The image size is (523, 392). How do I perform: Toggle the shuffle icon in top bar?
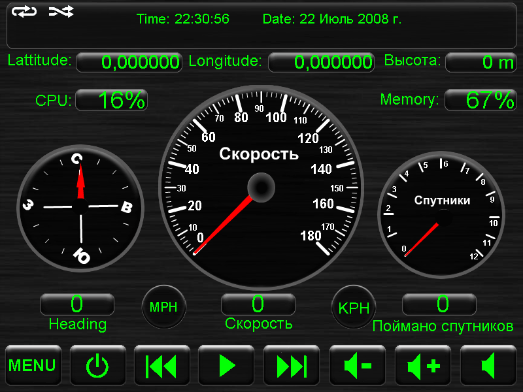coord(61,12)
